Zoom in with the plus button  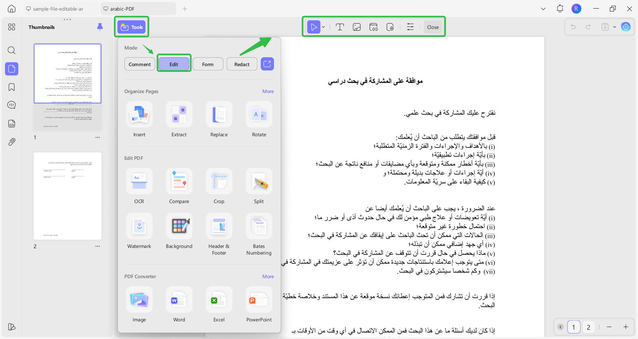(626, 327)
